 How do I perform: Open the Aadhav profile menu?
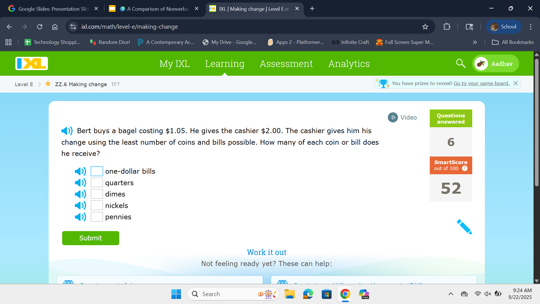tap(496, 64)
